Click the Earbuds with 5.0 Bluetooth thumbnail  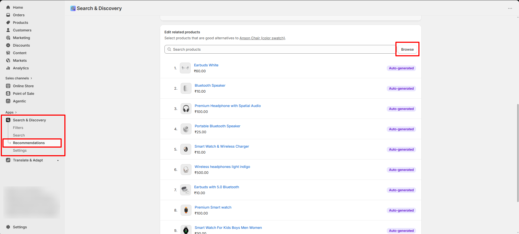click(186, 190)
